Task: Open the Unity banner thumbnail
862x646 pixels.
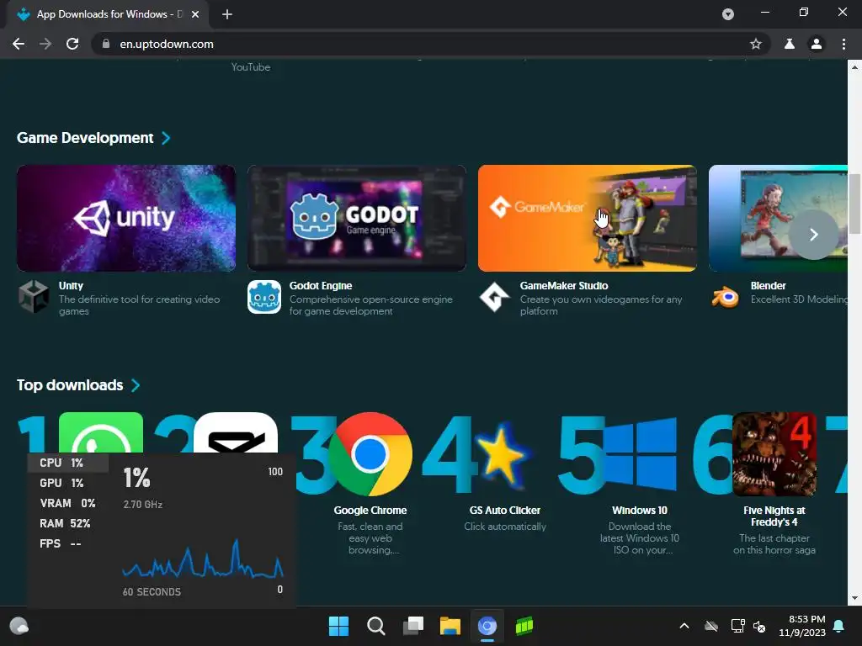Action: click(x=126, y=218)
